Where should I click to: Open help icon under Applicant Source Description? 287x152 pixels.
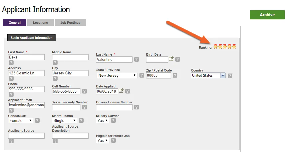[55, 141]
